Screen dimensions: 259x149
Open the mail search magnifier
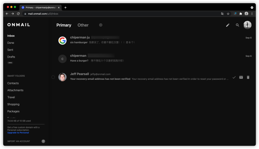tap(237, 25)
